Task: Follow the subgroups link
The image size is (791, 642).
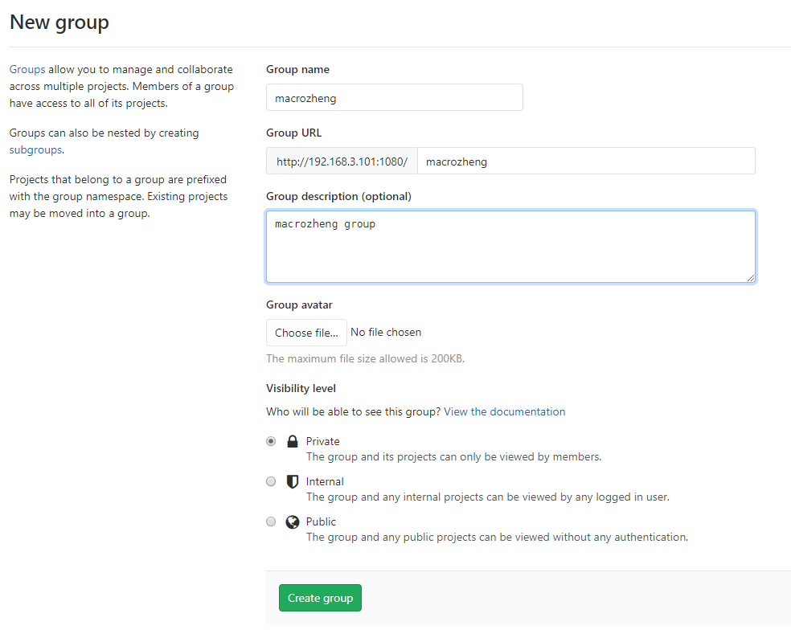Action: pyautogui.click(x=35, y=149)
